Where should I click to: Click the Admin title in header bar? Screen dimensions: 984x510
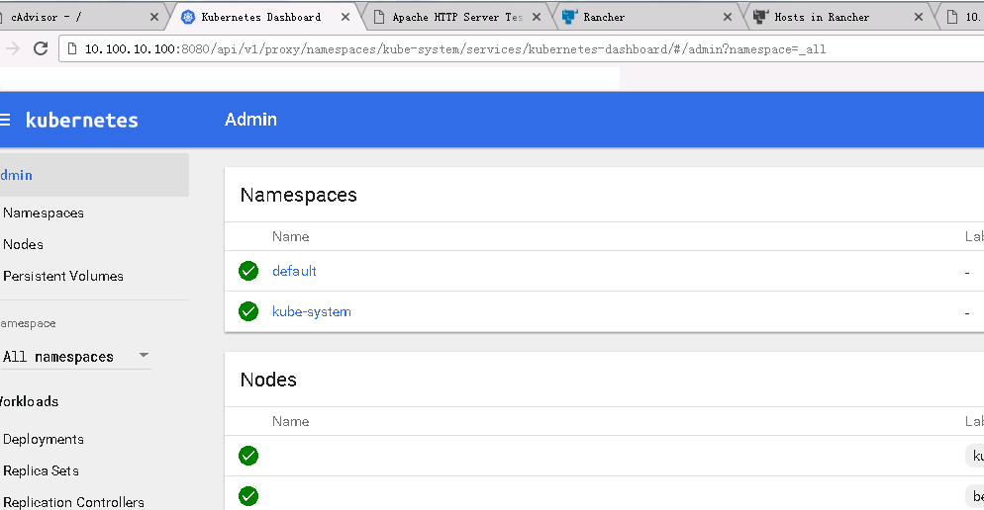pos(251,119)
